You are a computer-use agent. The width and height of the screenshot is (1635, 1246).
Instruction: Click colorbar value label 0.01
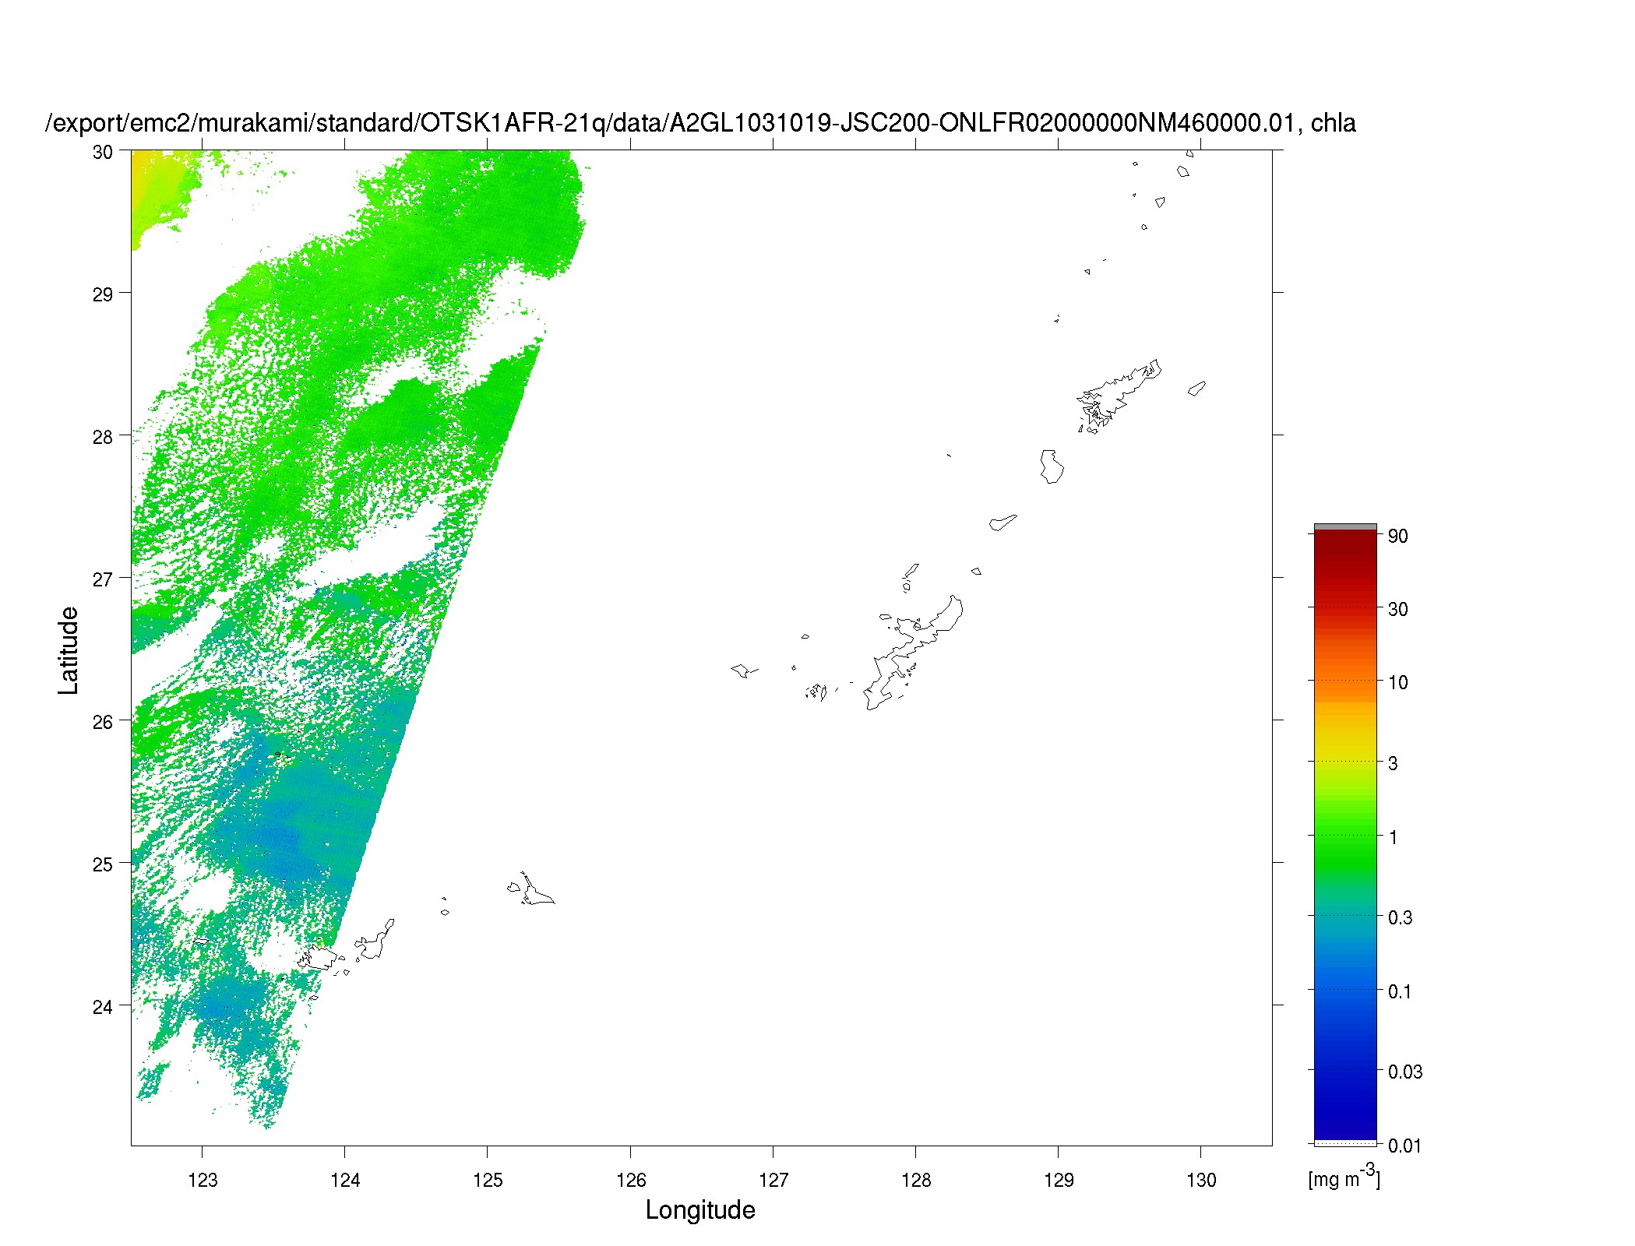[1405, 1146]
